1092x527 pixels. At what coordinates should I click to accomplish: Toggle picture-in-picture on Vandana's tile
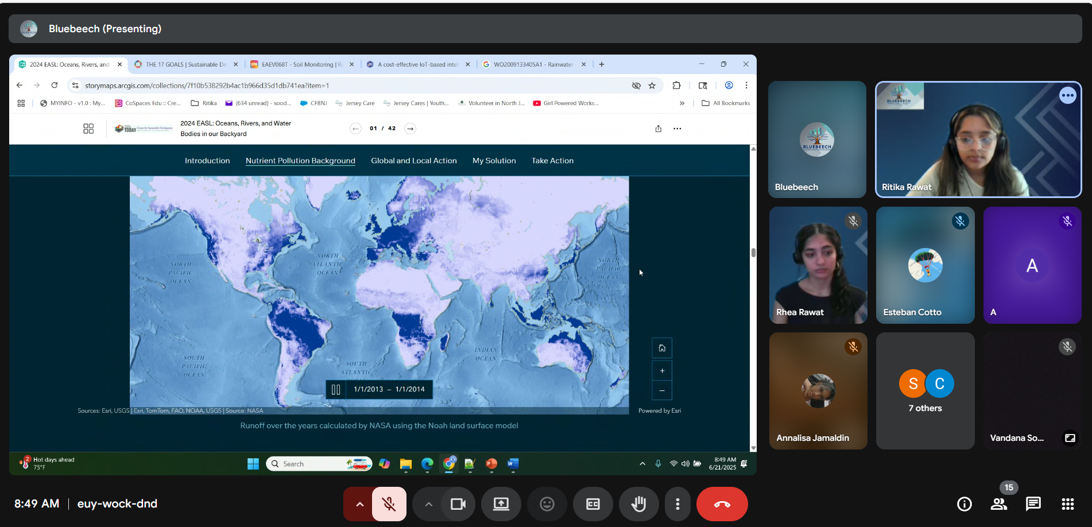pyautogui.click(x=1070, y=438)
